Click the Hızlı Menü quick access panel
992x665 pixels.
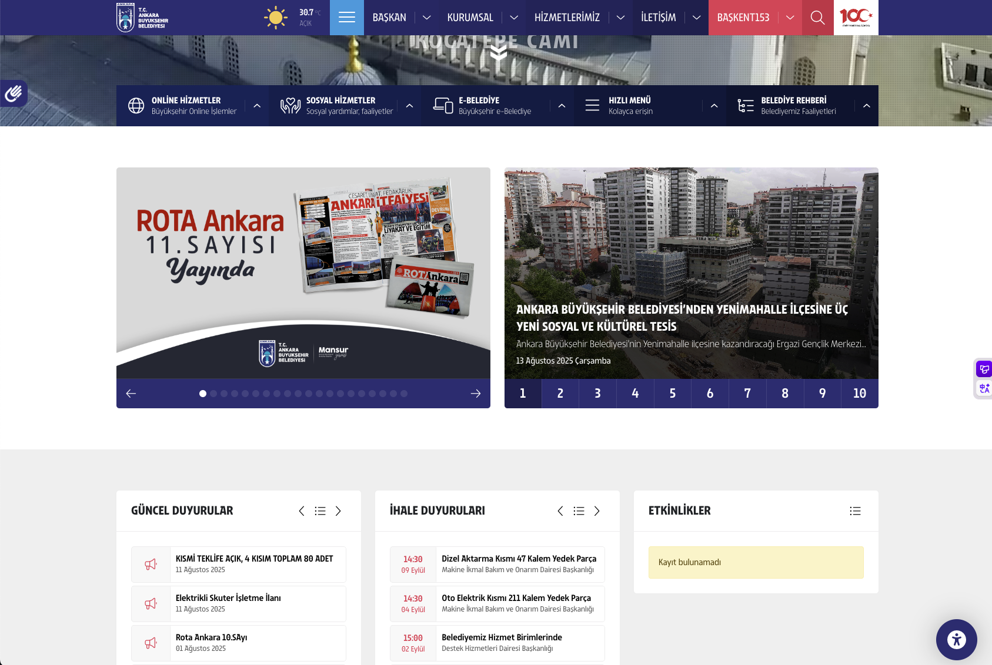(650, 106)
